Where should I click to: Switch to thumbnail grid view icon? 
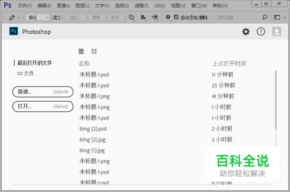[94, 51]
